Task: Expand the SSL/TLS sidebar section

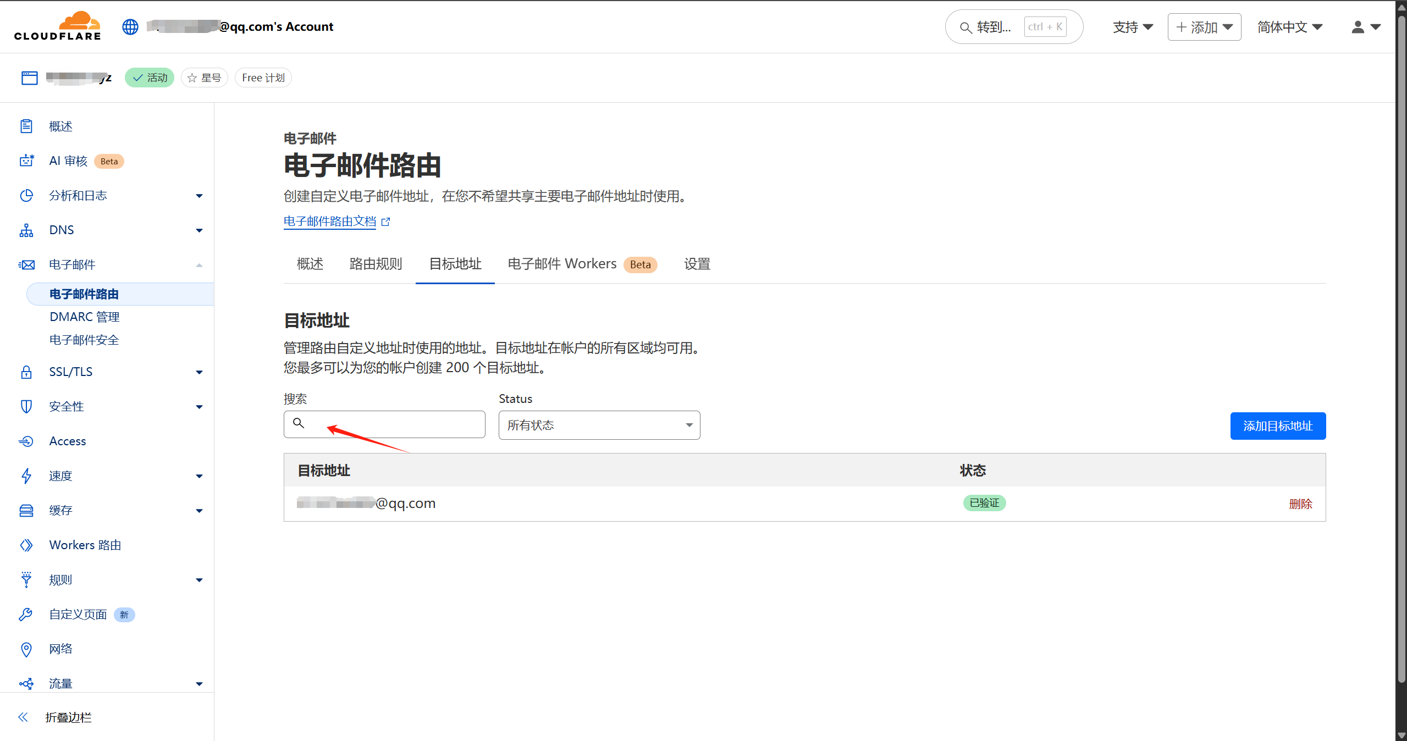Action: point(199,372)
